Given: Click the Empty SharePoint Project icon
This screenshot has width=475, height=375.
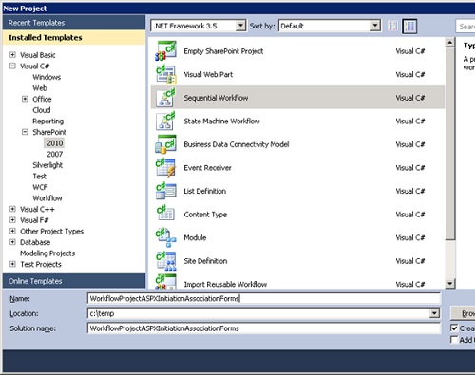Looking at the screenshot, I should click(x=165, y=50).
